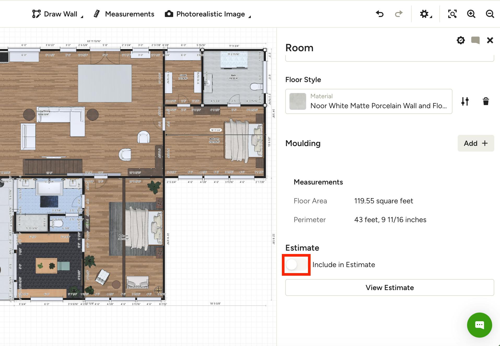Click the gear checkmark icon in Room panel
The width and height of the screenshot is (500, 346).
click(461, 40)
